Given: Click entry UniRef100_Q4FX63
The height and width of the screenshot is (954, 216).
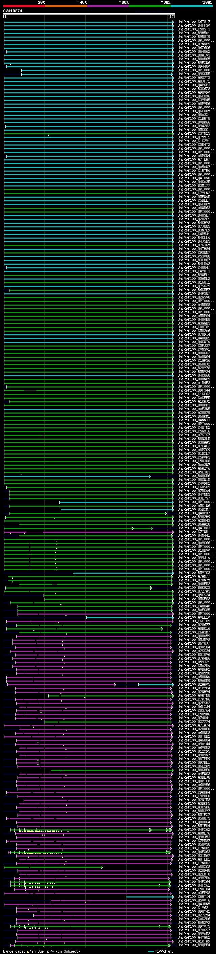Looking at the screenshot, I should [193, 852].
